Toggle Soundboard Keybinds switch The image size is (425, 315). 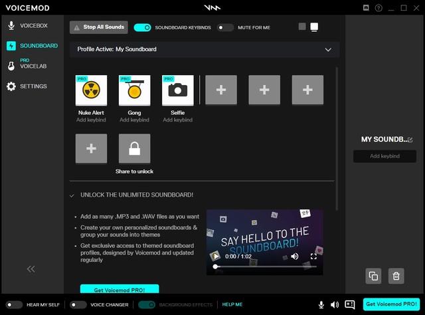[142, 27]
